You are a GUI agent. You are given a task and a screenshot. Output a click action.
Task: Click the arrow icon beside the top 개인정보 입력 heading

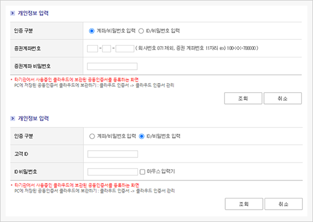tap(12, 13)
